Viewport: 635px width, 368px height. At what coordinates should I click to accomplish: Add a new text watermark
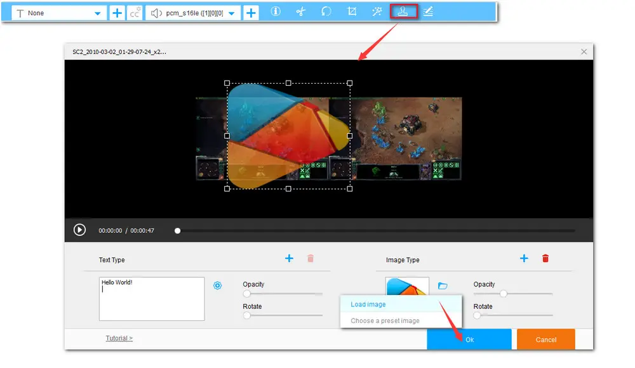[x=289, y=258]
